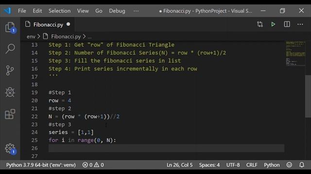Click the feedback smiley in status bar

pyautogui.click(x=289, y=165)
